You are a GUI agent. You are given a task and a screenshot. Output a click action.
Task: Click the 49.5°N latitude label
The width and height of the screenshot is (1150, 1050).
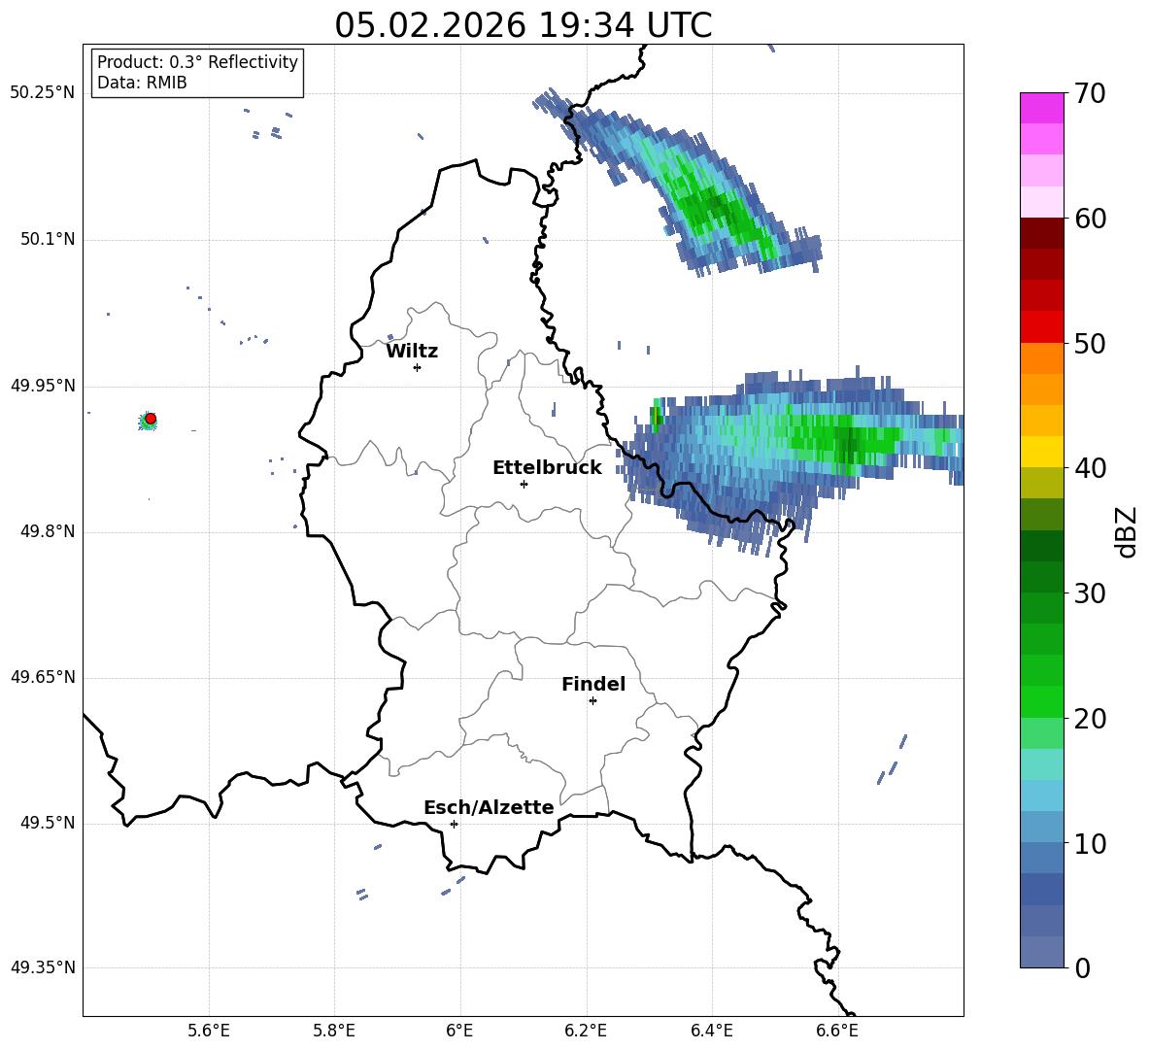pyautogui.click(x=48, y=824)
